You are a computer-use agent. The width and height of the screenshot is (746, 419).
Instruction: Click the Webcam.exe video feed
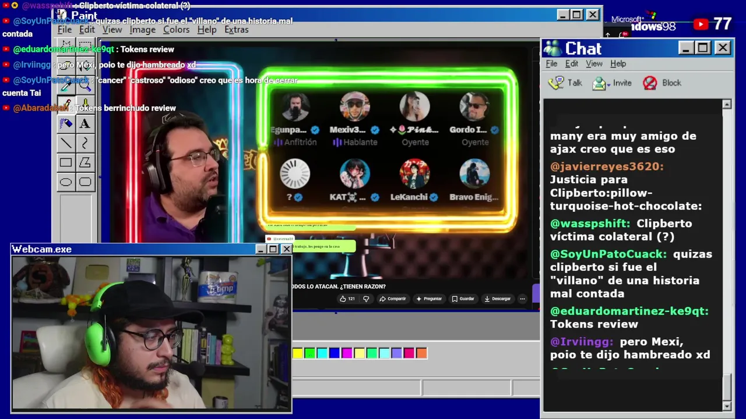point(152,333)
